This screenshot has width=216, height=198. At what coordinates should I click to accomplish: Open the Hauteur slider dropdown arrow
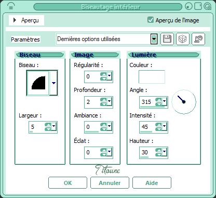pyautogui.click(x=164, y=152)
